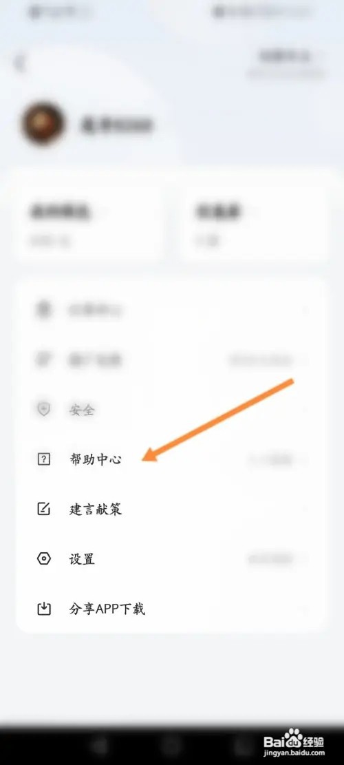The image size is (344, 765).
Task: Click the question mark icon beside 帮助中心
Action: point(44,459)
